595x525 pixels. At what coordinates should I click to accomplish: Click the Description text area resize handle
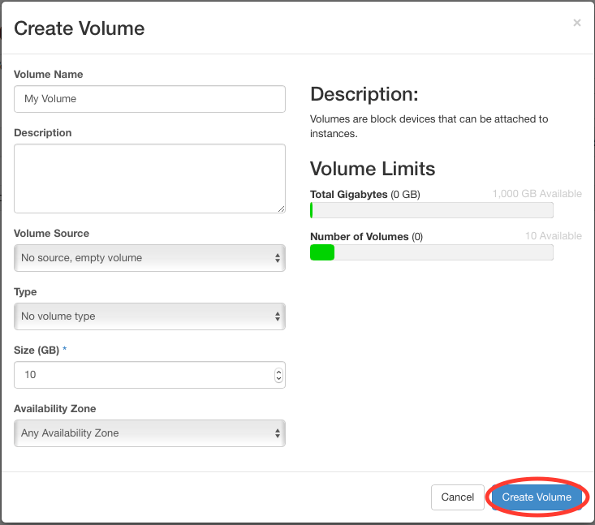coord(281,209)
